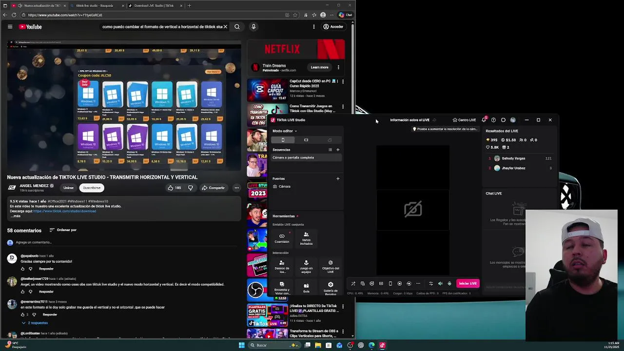Click the magic wand effects icon
This screenshot has width=624, height=351.
[353, 283]
